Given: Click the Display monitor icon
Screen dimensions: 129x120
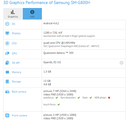Looking at the screenshot, I should tap(7, 33).
